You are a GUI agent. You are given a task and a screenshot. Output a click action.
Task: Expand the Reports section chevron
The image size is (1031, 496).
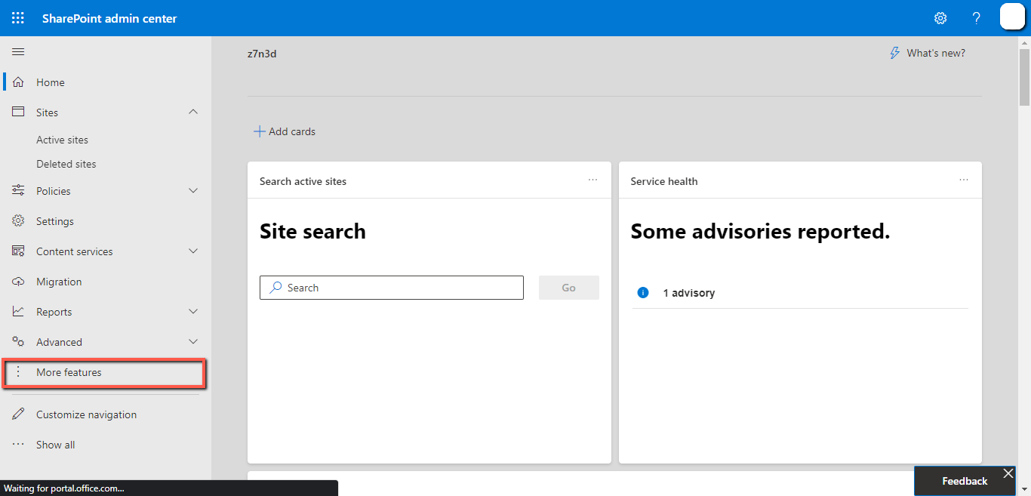[193, 312]
